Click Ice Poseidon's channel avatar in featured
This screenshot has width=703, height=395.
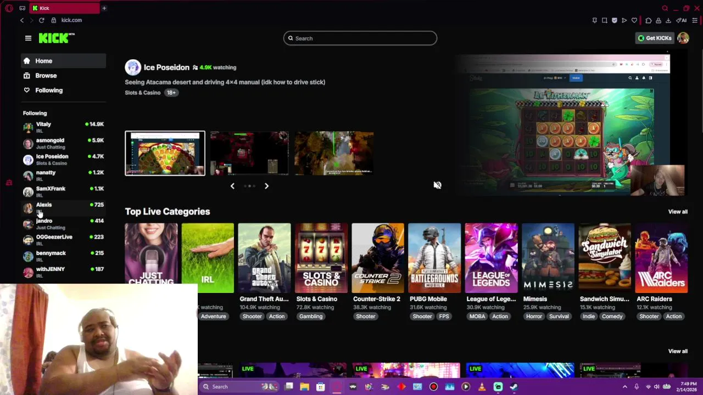click(x=133, y=67)
